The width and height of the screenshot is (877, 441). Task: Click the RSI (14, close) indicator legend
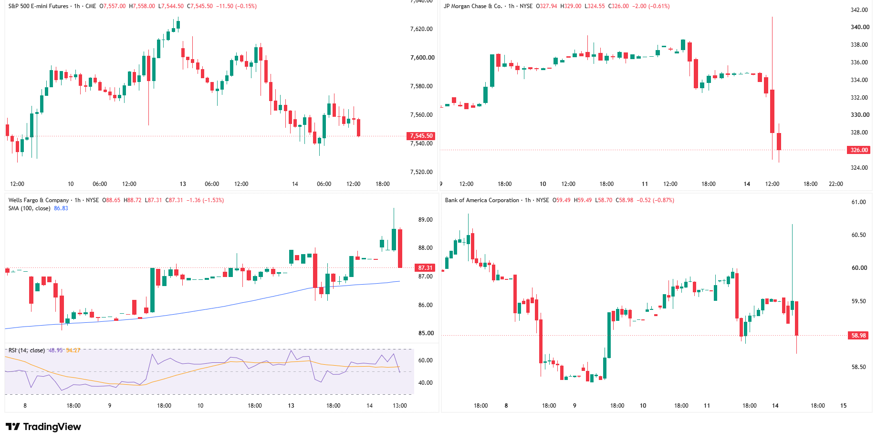click(x=27, y=350)
